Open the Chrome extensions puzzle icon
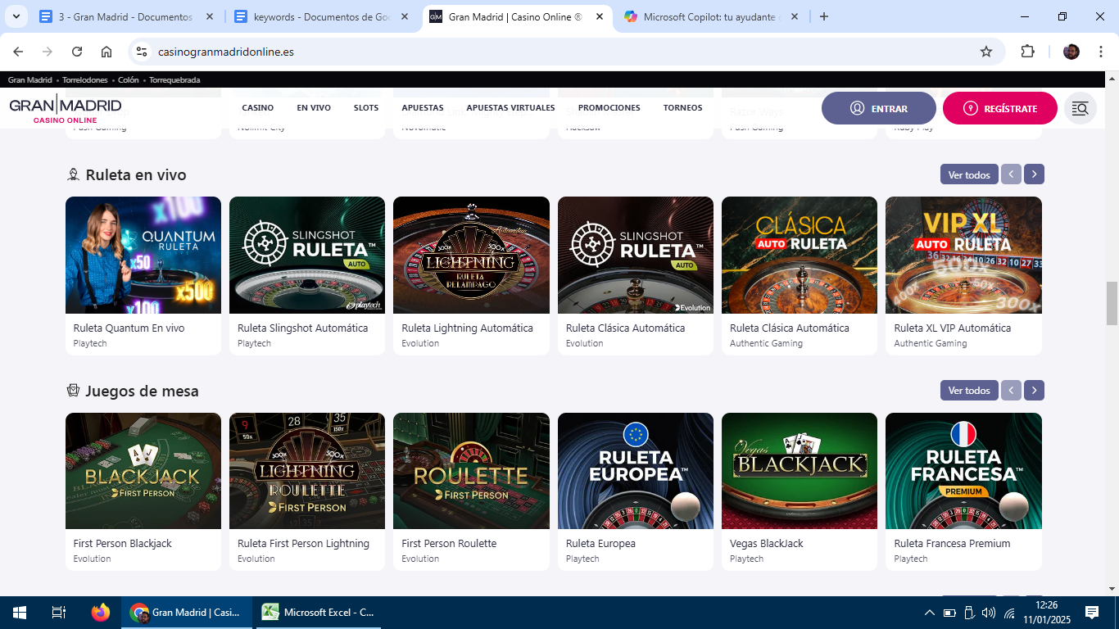This screenshot has height=629, width=1119. coord(1027,52)
